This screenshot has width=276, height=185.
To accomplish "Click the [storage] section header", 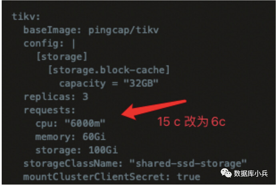I will click(62, 57).
